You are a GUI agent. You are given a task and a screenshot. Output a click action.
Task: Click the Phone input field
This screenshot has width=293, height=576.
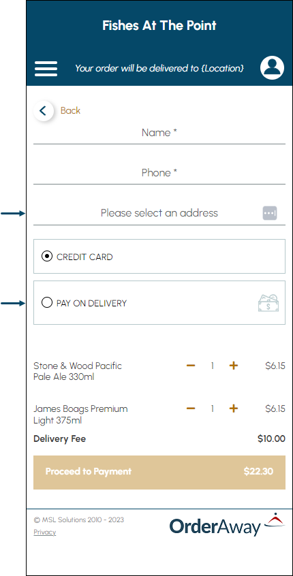pos(159,173)
